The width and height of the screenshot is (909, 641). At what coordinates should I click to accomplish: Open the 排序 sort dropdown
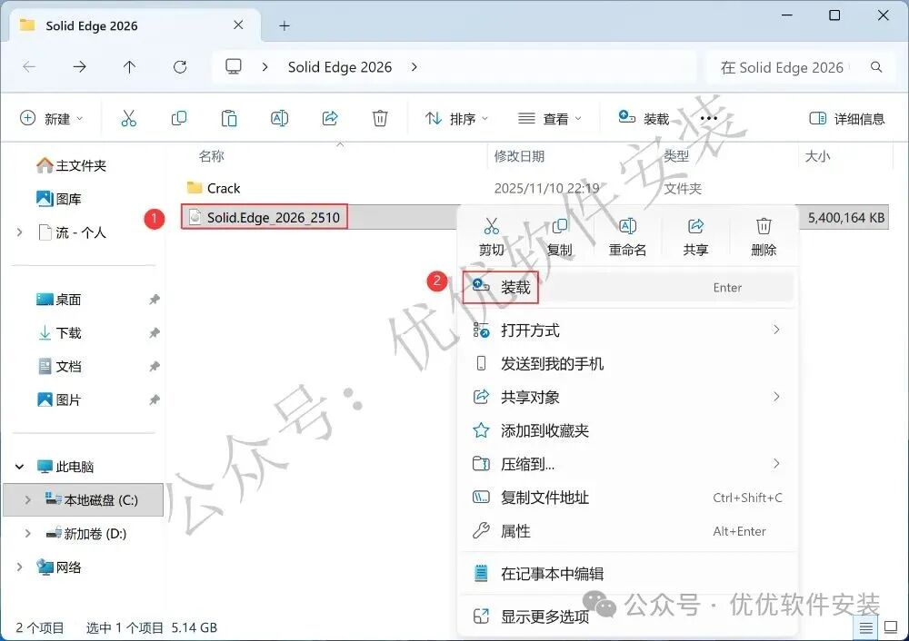pyautogui.click(x=457, y=119)
